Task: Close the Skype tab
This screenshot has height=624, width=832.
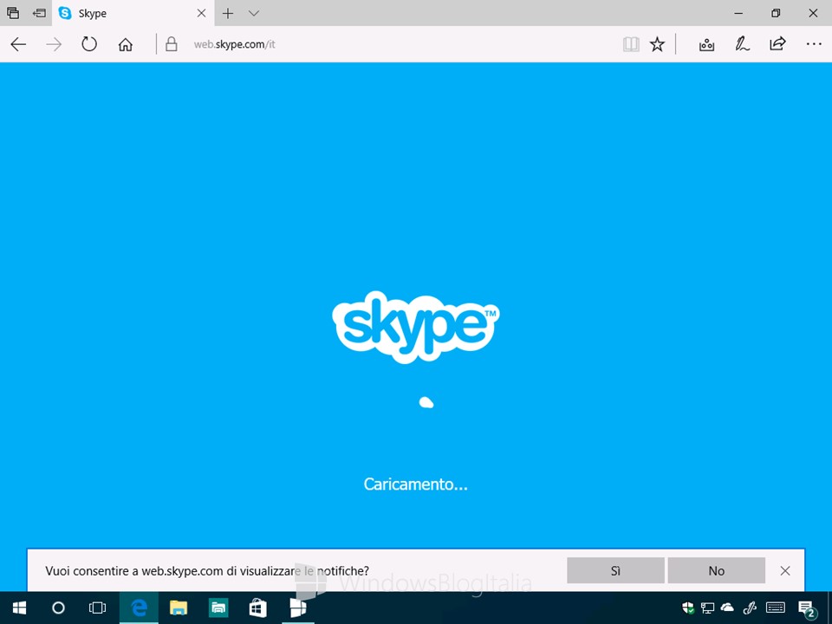Action: 202,13
